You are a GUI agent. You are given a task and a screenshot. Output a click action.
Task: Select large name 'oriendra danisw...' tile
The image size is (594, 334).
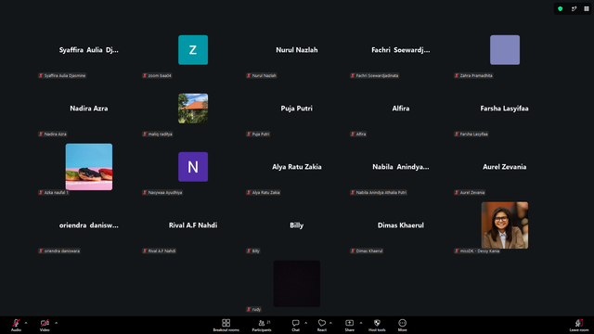point(89,225)
